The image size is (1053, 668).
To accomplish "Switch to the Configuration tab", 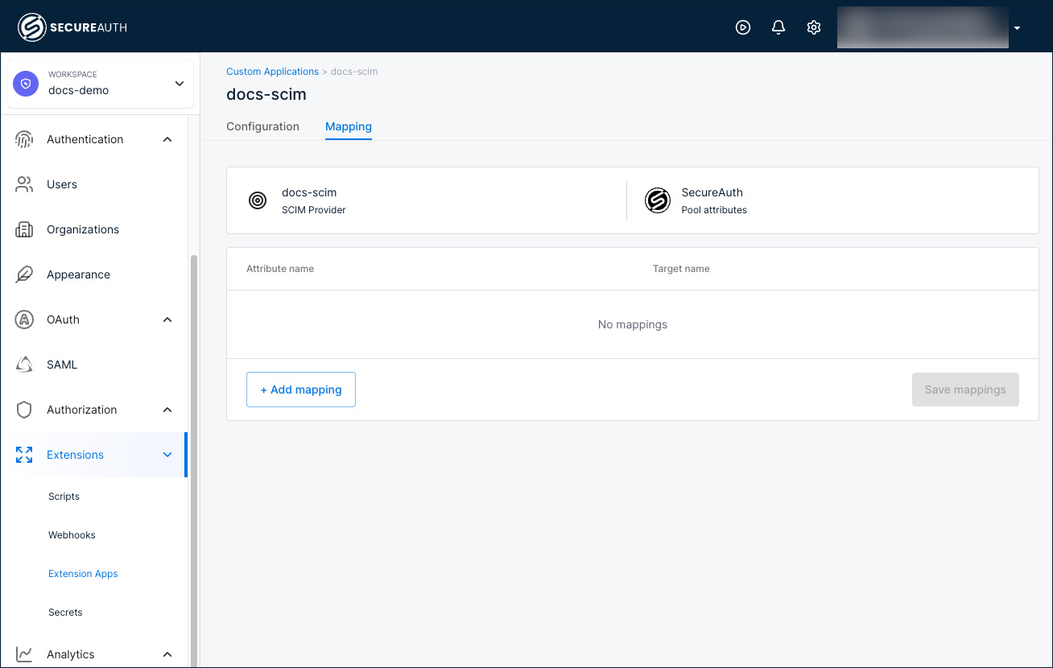I will [x=262, y=126].
